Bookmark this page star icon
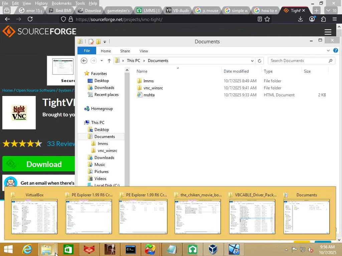 pyautogui.click(x=267, y=19)
